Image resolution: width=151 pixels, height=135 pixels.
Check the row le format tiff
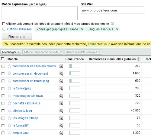tap(3, 126)
